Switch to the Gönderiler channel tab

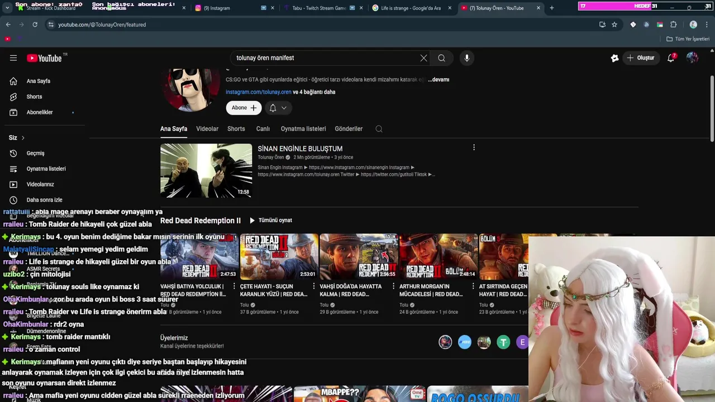click(x=349, y=129)
